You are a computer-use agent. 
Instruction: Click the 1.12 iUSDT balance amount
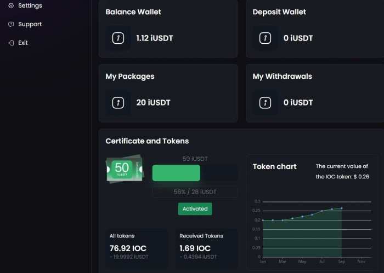point(155,38)
